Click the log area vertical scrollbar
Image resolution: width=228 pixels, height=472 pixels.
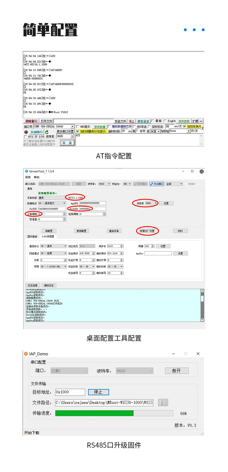tap(202, 305)
